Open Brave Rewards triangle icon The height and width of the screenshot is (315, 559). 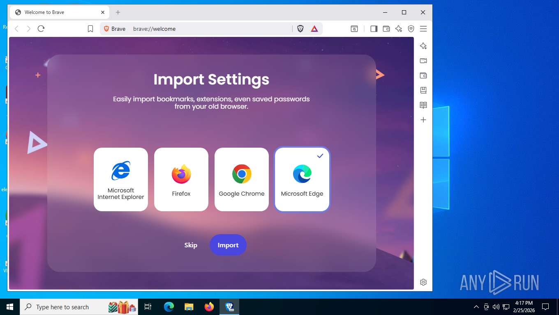click(x=314, y=29)
